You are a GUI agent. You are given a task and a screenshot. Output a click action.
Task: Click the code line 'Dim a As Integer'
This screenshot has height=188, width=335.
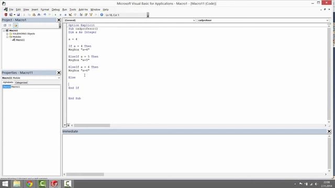pos(83,32)
